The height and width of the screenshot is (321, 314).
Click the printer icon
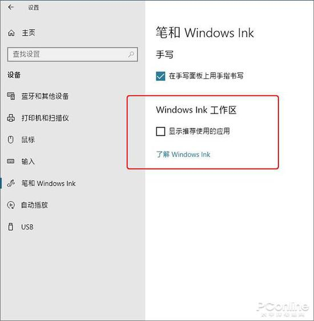(x=11, y=118)
